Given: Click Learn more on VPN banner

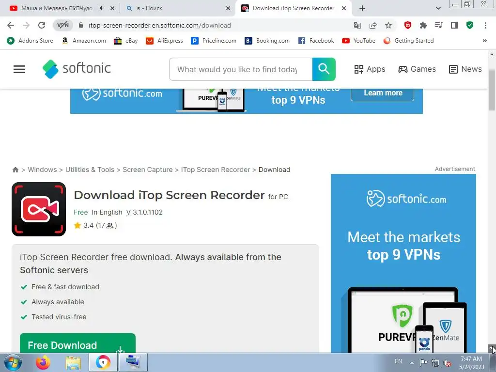Looking at the screenshot, I should pyautogui.click(x=383, y=93).
